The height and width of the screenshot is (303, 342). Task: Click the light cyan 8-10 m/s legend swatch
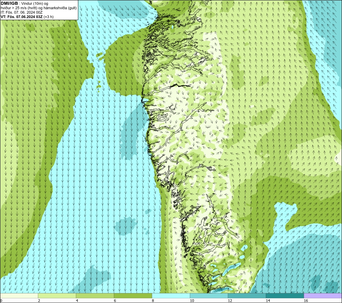pyautogui.click(x=171, y=295)
